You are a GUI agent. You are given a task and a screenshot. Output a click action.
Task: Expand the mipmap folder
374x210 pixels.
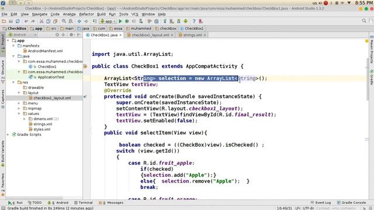(x=19, y=108)
